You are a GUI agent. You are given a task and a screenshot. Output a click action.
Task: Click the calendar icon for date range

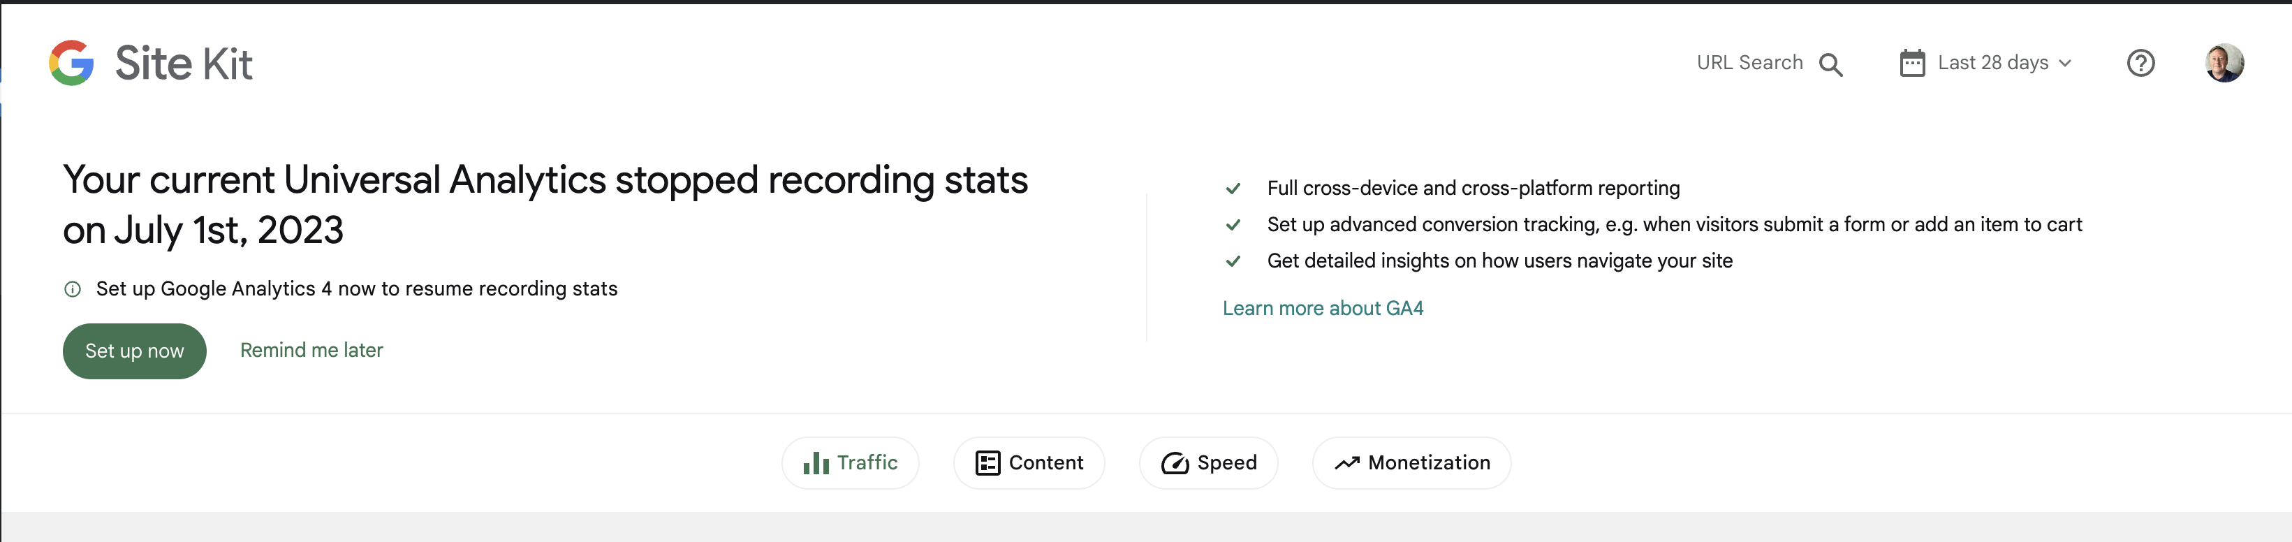click(x=1911, y=62)
